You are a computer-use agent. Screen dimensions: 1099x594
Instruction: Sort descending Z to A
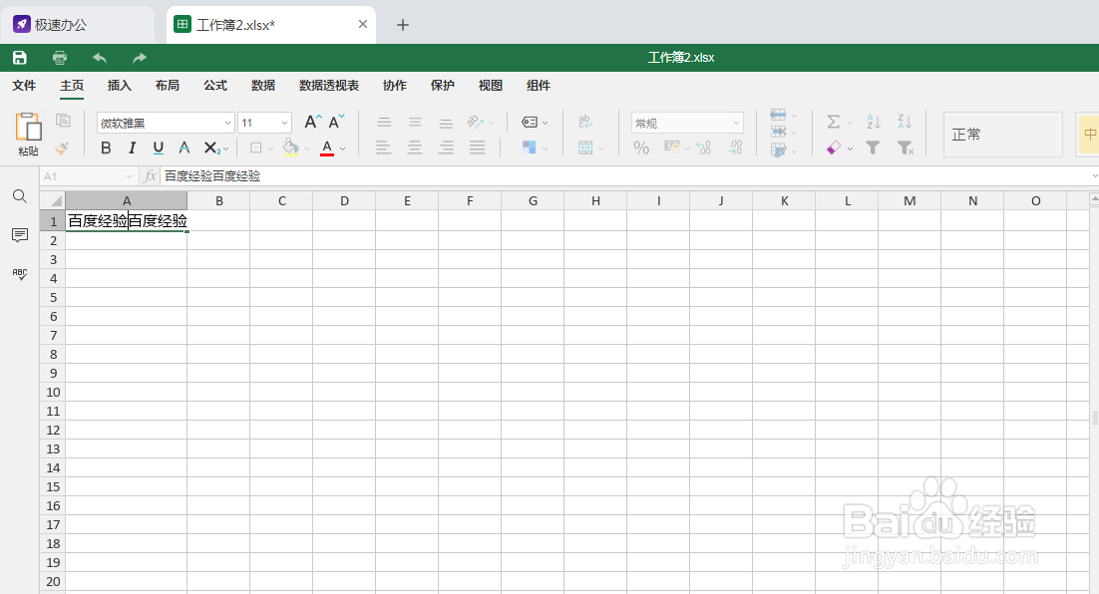905,122
